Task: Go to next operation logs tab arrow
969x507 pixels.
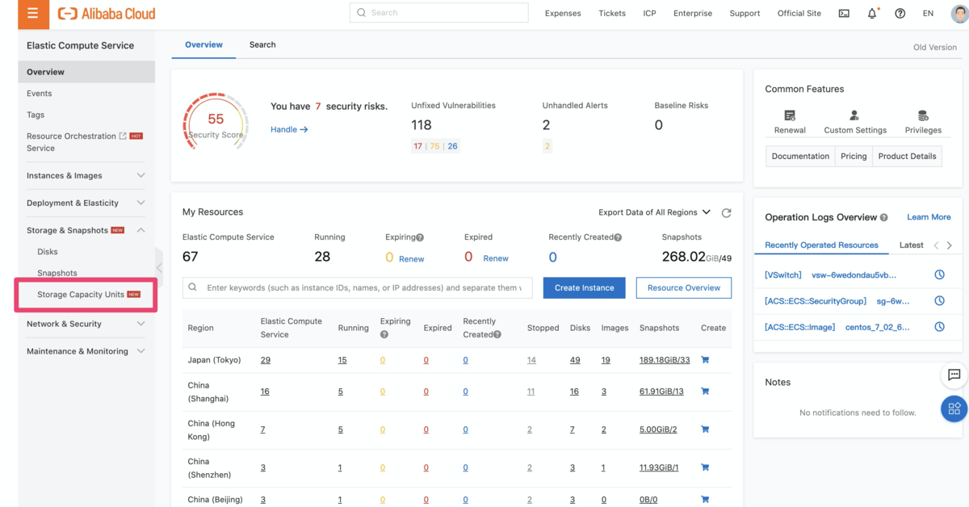Action: tap(950, 245)
